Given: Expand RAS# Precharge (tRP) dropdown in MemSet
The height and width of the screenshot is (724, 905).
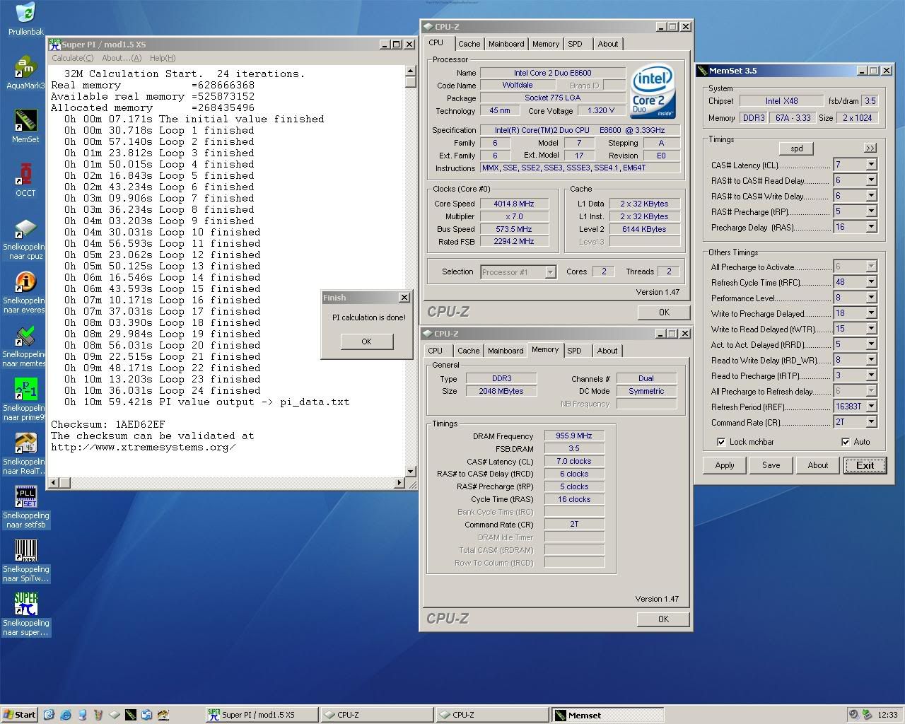Looking at the screenshot, I should [871, 211].
